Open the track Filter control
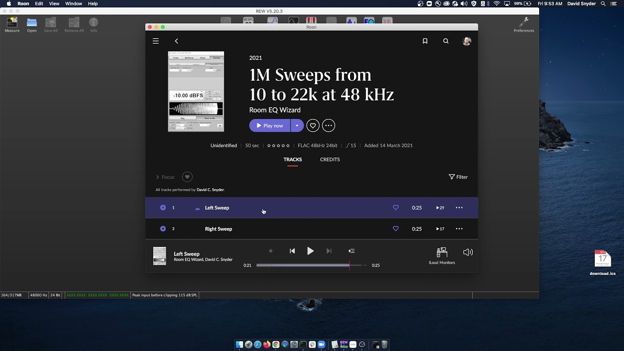This screenshot has width=624, height=351. [x=458, y=177]
